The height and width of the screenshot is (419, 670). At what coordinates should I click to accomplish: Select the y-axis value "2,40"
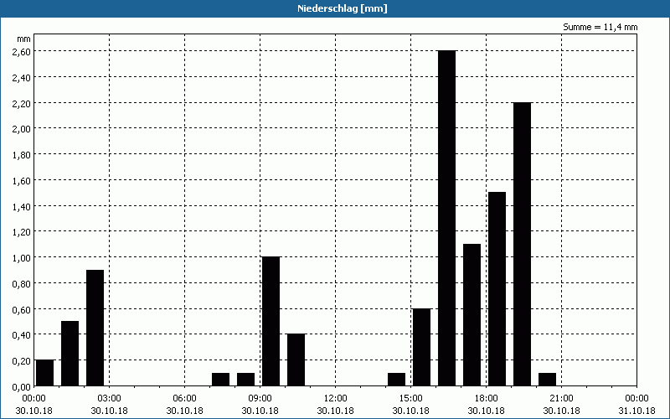tap(22, 77)
